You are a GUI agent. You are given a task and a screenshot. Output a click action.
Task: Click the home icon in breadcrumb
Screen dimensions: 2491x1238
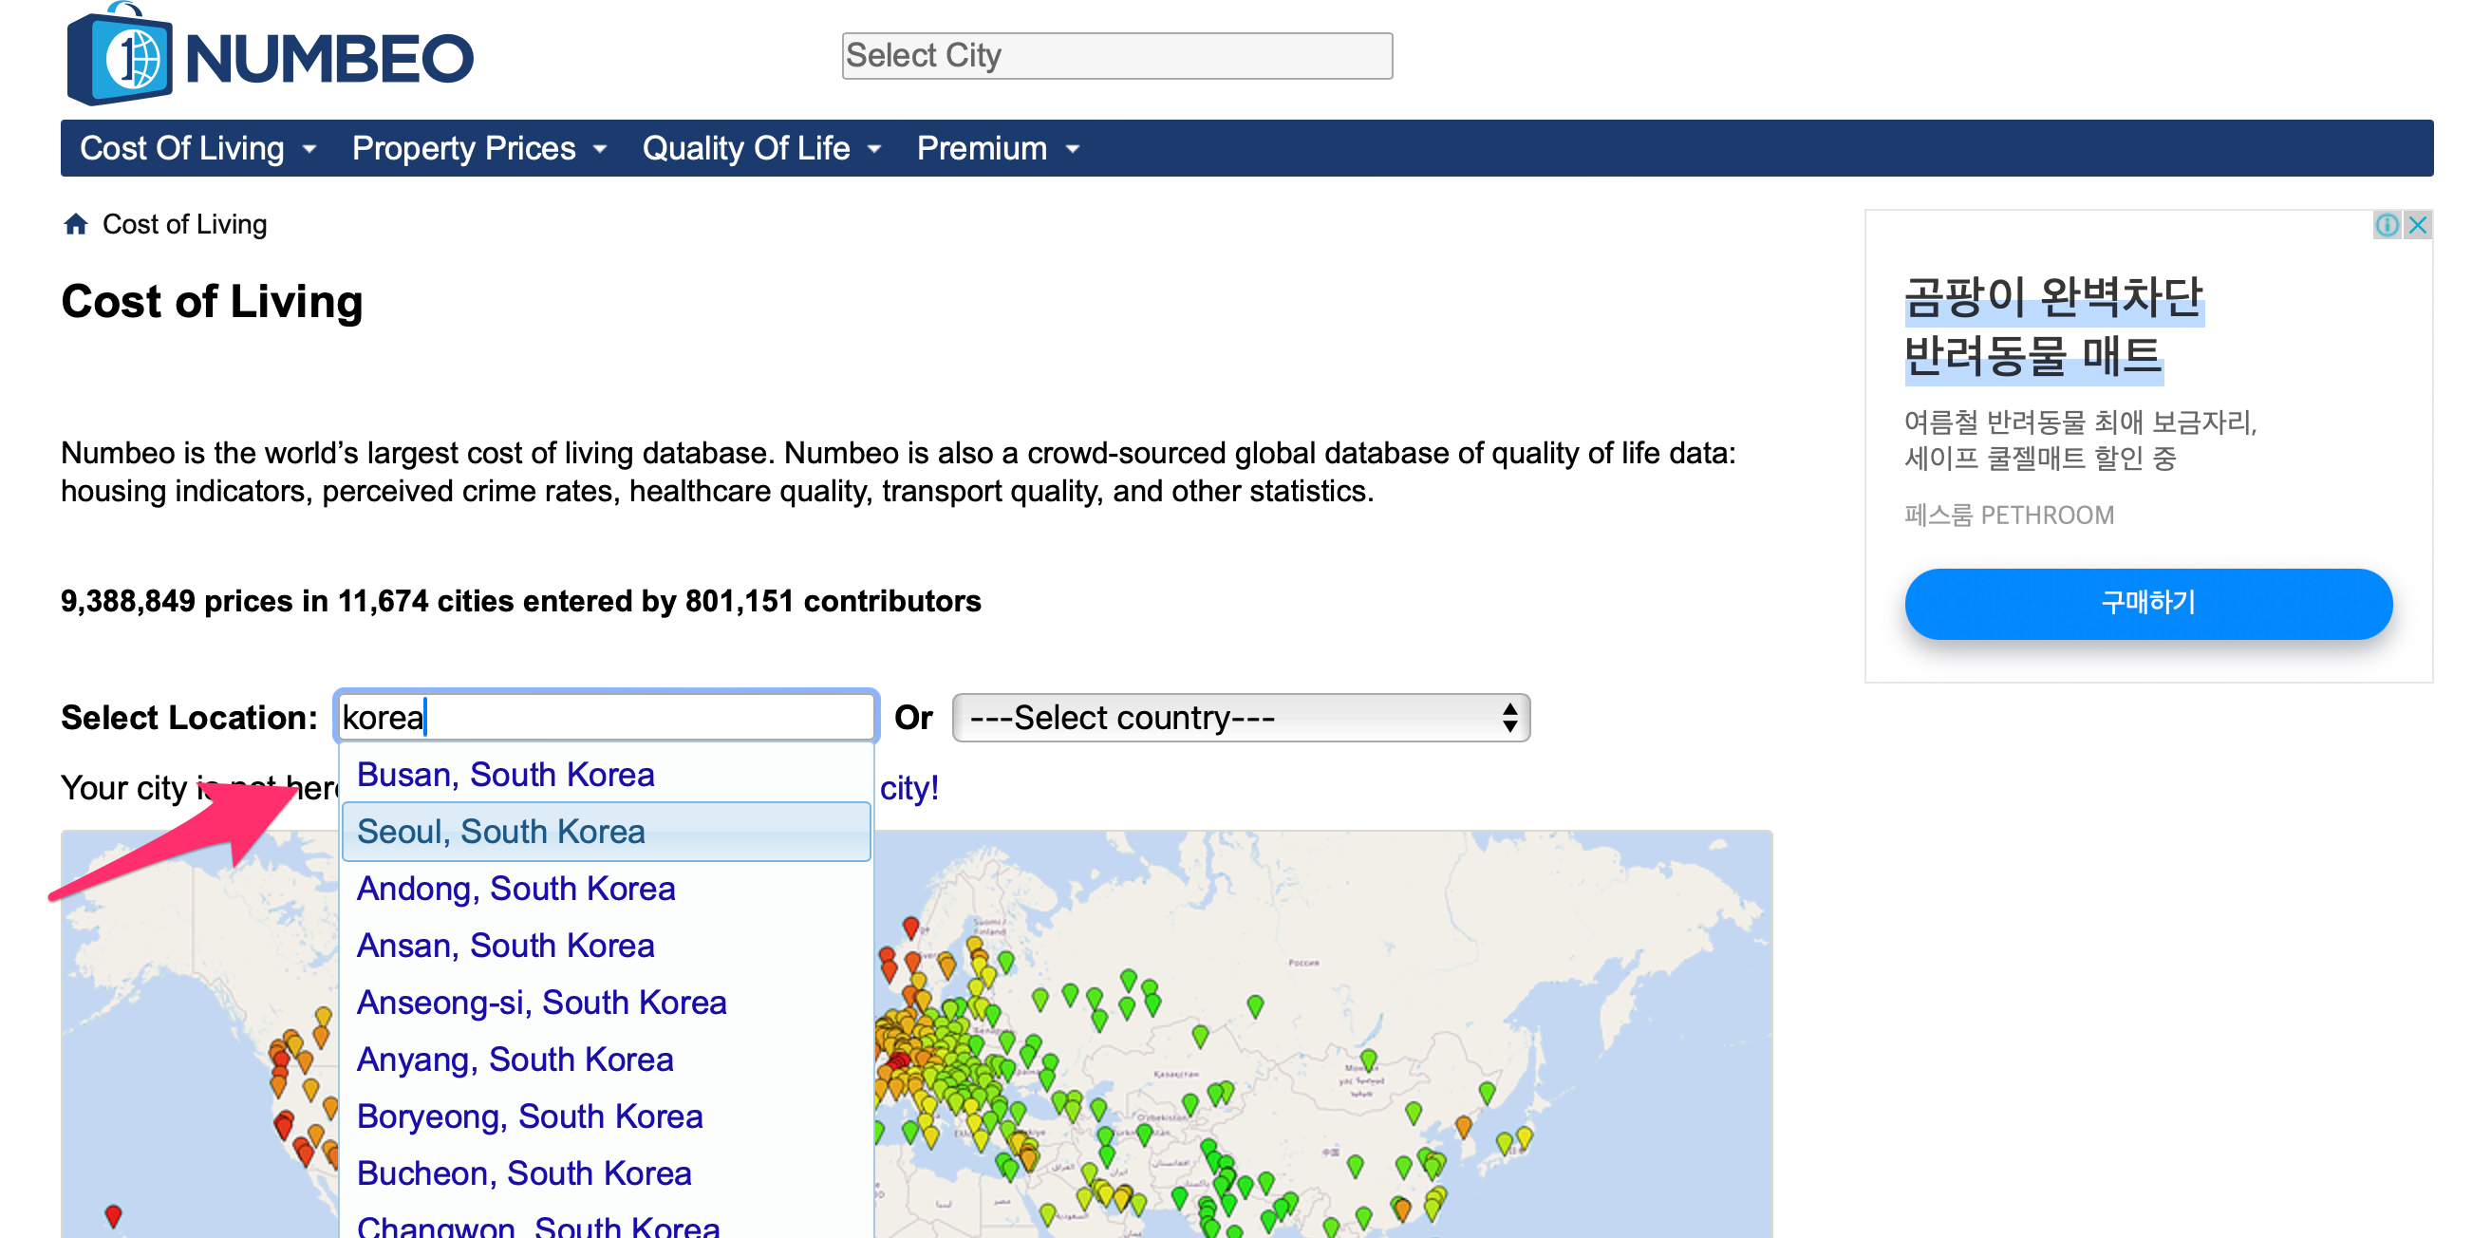pyautogui.click(x=75, y=224)
